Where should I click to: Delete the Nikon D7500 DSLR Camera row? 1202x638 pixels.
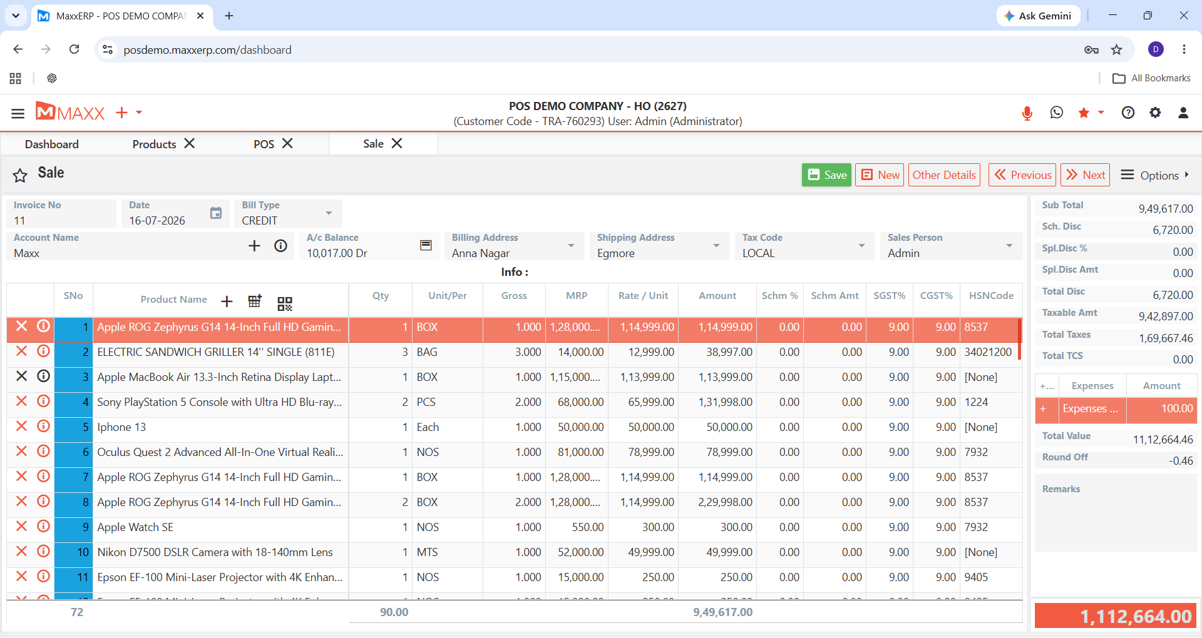point(21,551)
